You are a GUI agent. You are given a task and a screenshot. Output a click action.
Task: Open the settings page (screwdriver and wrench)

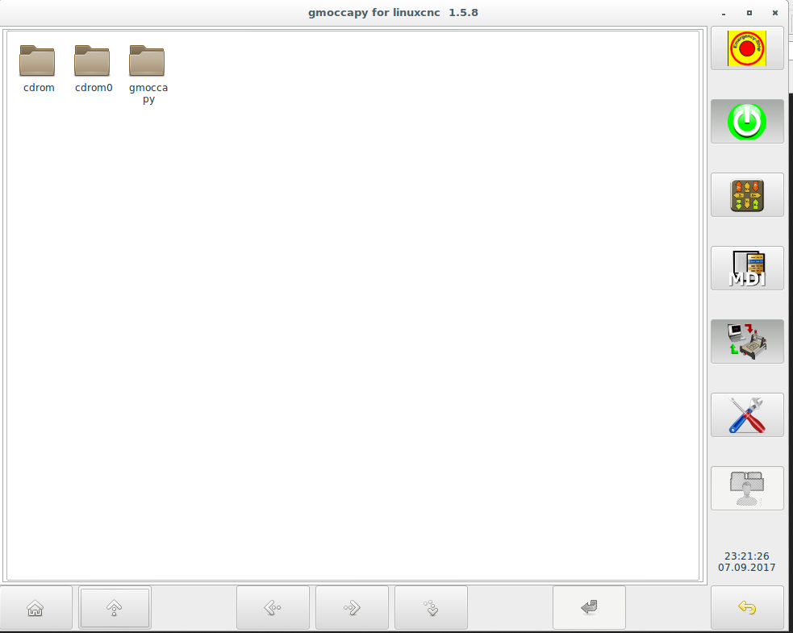(x=747, y=415)
